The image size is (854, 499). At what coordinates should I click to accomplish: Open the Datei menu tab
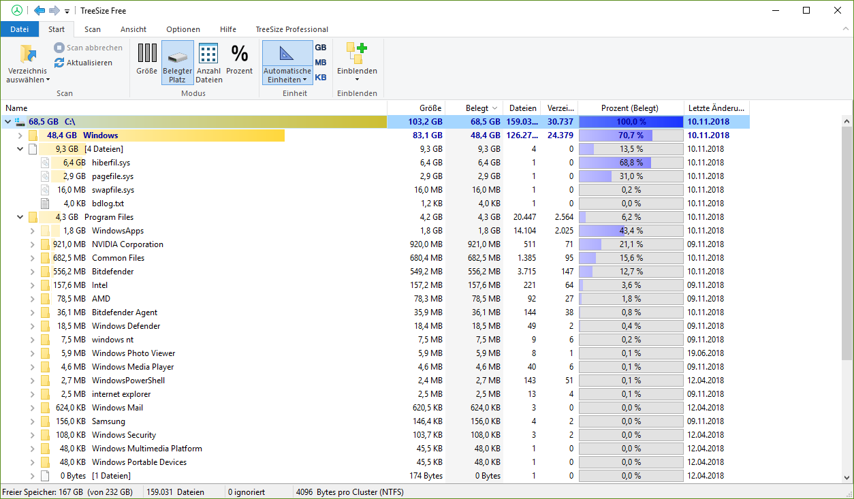[20, 29]
